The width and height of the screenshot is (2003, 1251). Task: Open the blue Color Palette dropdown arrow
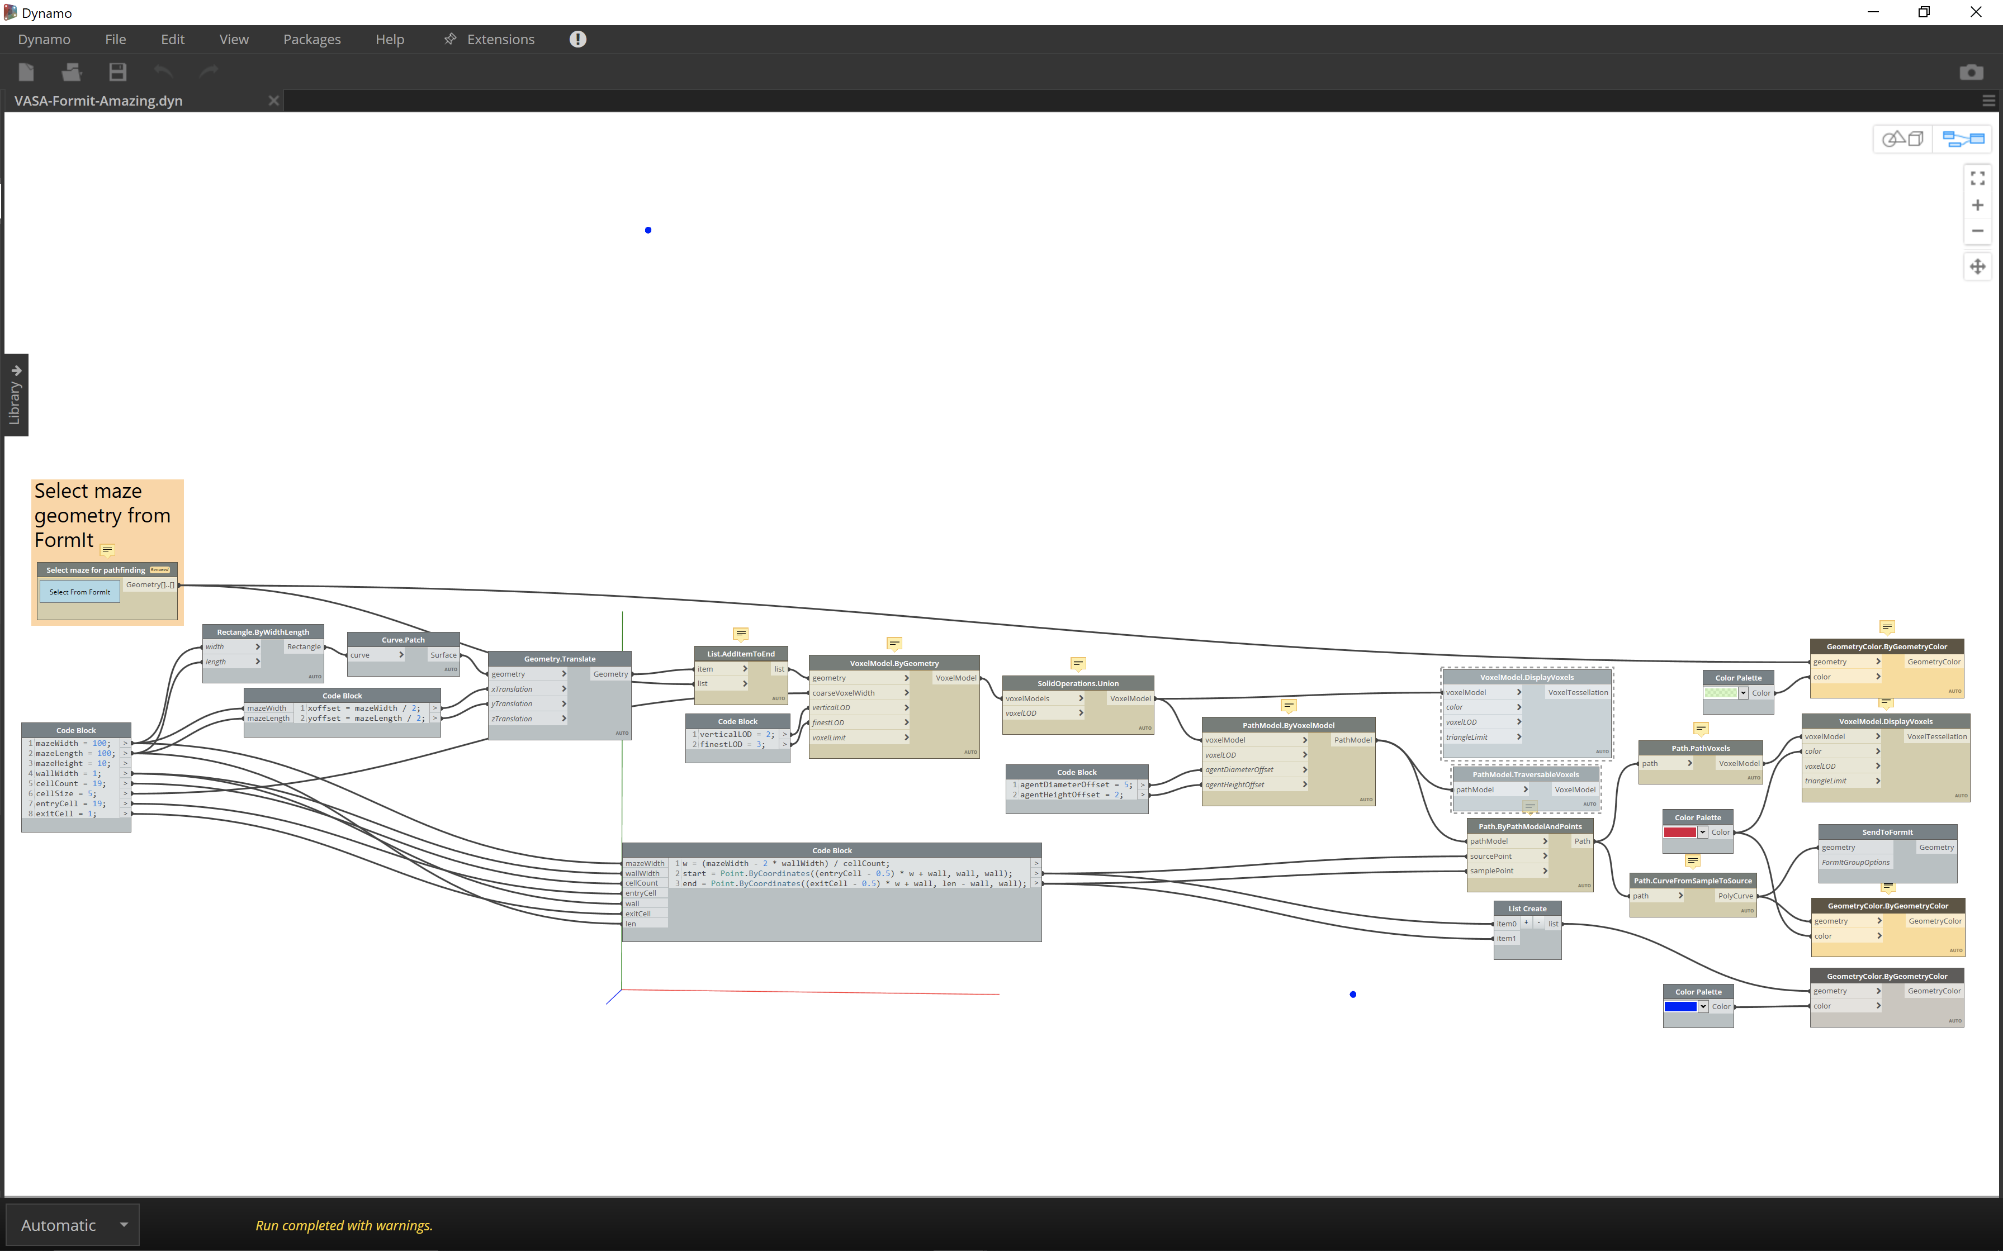tap(1703, 1007)
